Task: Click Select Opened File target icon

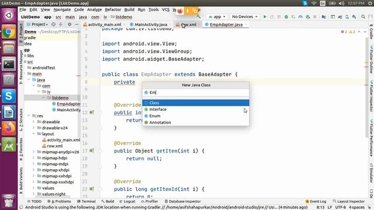Action: click(53, 24)
